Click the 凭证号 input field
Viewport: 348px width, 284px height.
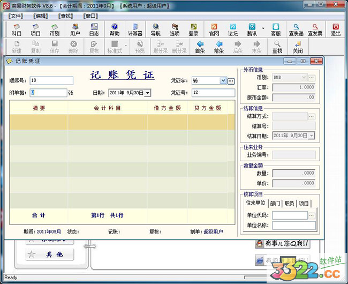point(213,93)
